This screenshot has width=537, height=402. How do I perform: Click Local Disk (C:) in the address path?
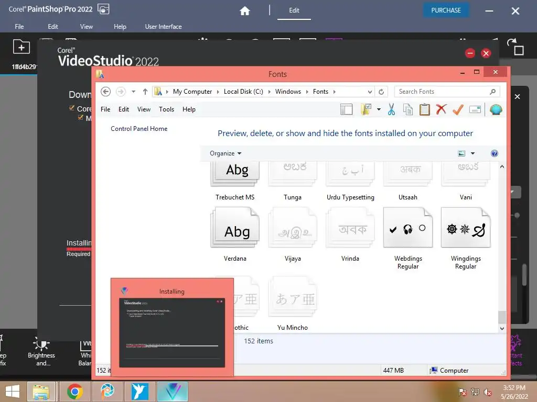(x=243, y=92)
